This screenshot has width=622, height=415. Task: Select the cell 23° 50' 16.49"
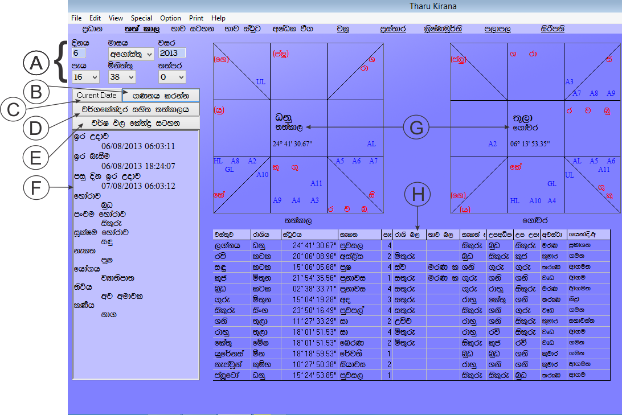click(x=309, y=310)
